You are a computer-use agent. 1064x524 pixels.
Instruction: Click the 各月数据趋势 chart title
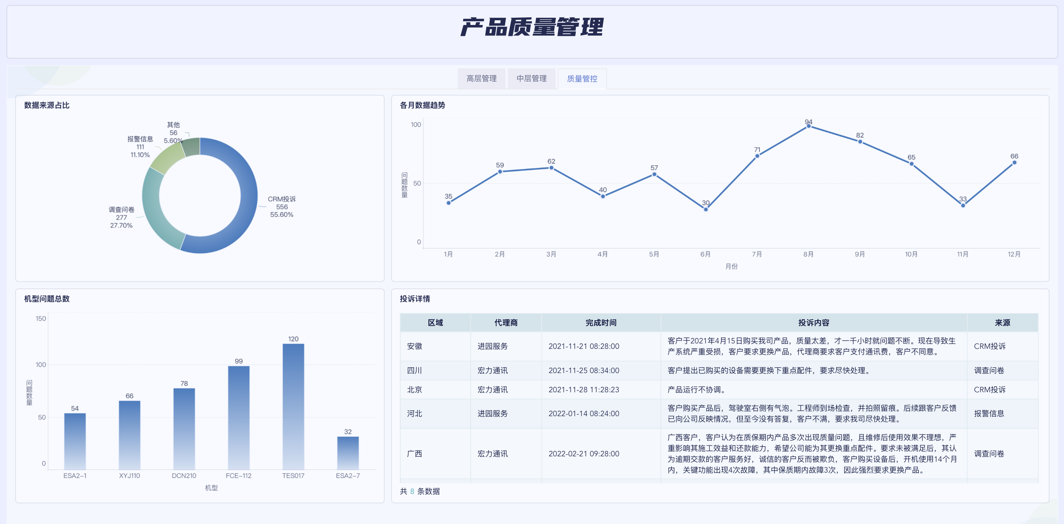coord(423,106)
